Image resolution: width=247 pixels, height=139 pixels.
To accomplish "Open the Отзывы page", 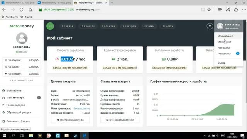I will pyautogui.click(x=149, y=26).
